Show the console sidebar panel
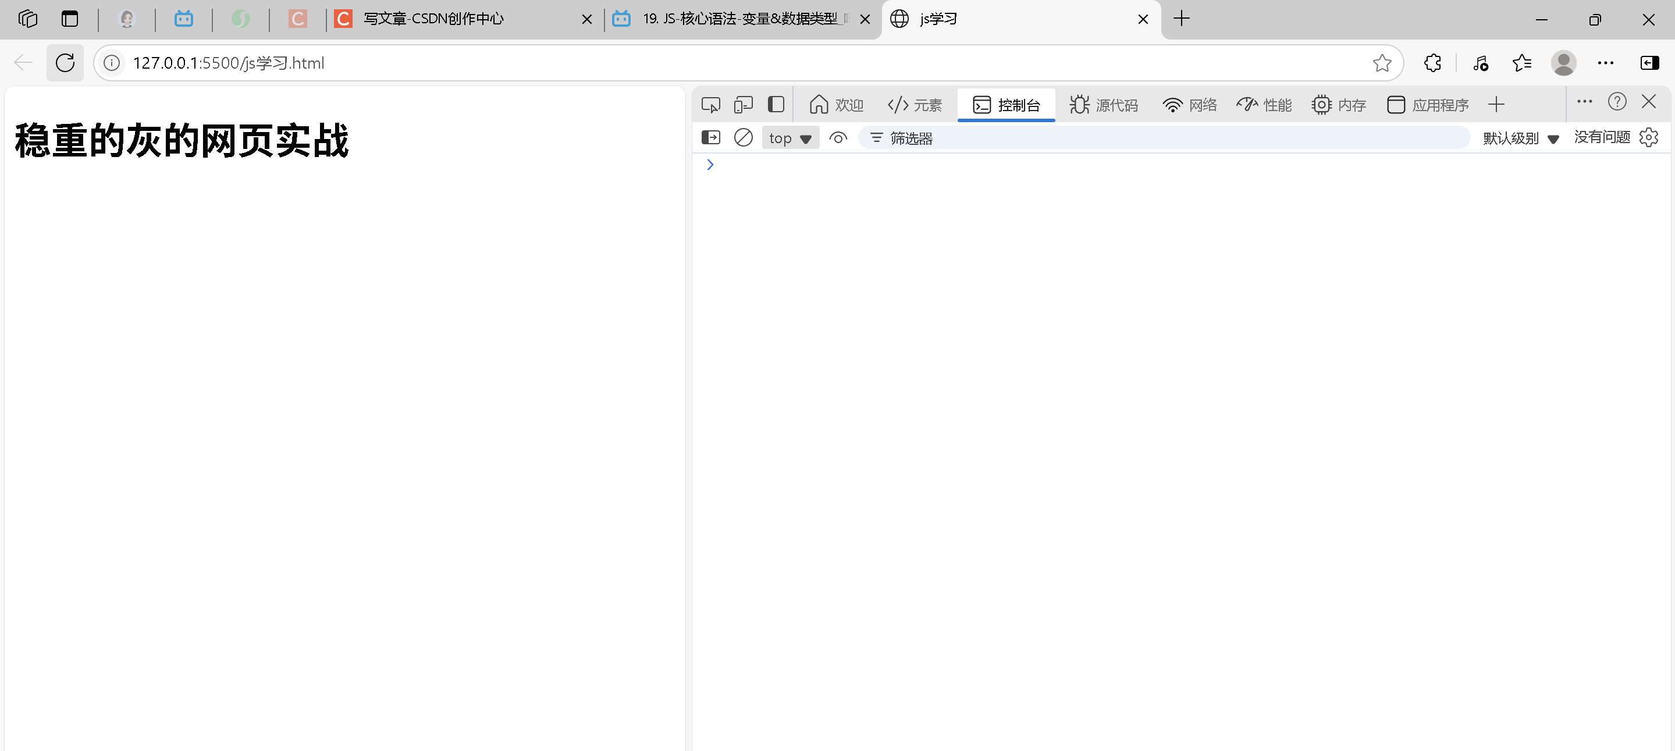Image resolution: width=1675 pixels, height=751 pixels. (711, 138)
